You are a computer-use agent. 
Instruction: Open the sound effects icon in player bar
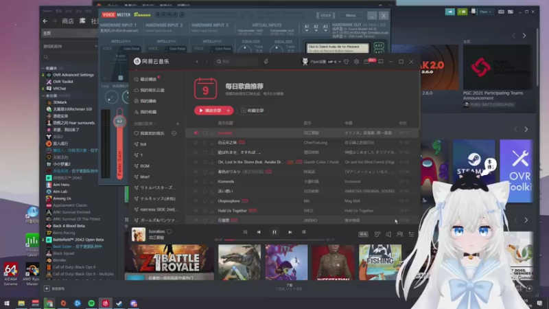pos(377,234)
